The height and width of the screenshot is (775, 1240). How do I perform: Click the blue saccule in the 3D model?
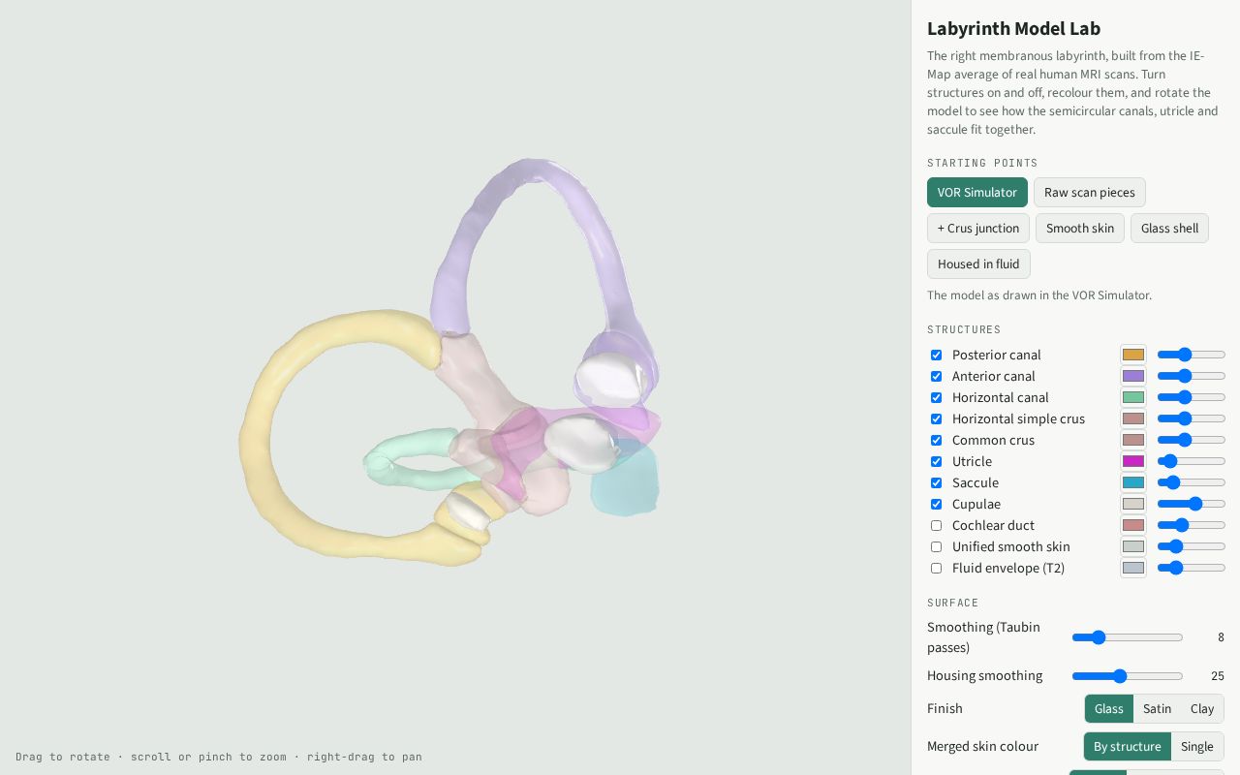(x=628, y=484)
